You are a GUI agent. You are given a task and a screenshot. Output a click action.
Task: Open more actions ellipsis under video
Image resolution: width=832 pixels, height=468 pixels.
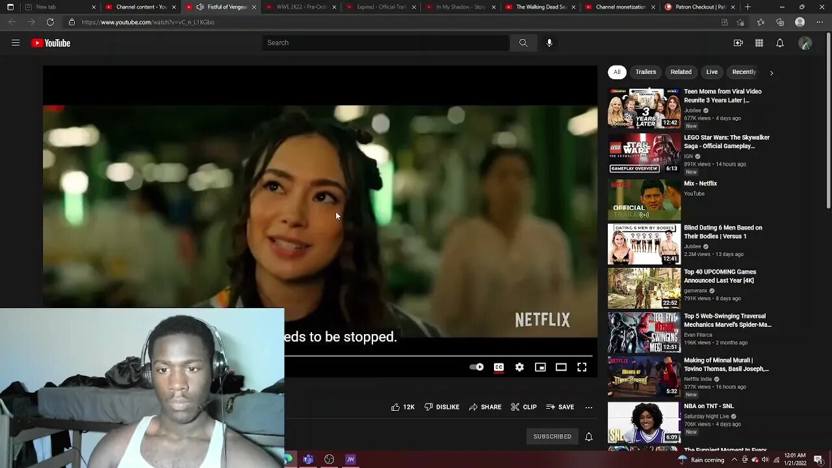(x=589, y=407)
